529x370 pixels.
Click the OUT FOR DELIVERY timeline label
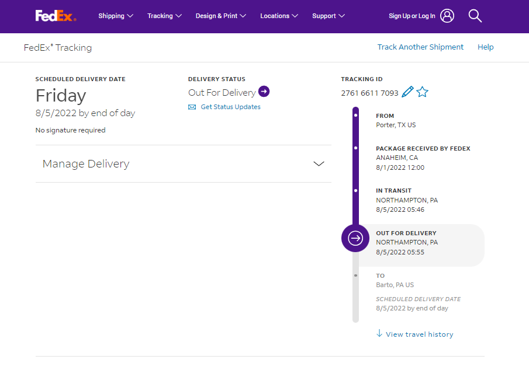click(406, 233)
